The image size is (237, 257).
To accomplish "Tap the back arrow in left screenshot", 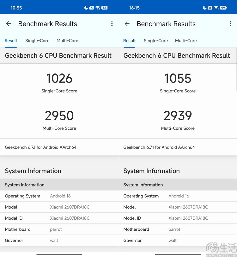I will [9, 24].
